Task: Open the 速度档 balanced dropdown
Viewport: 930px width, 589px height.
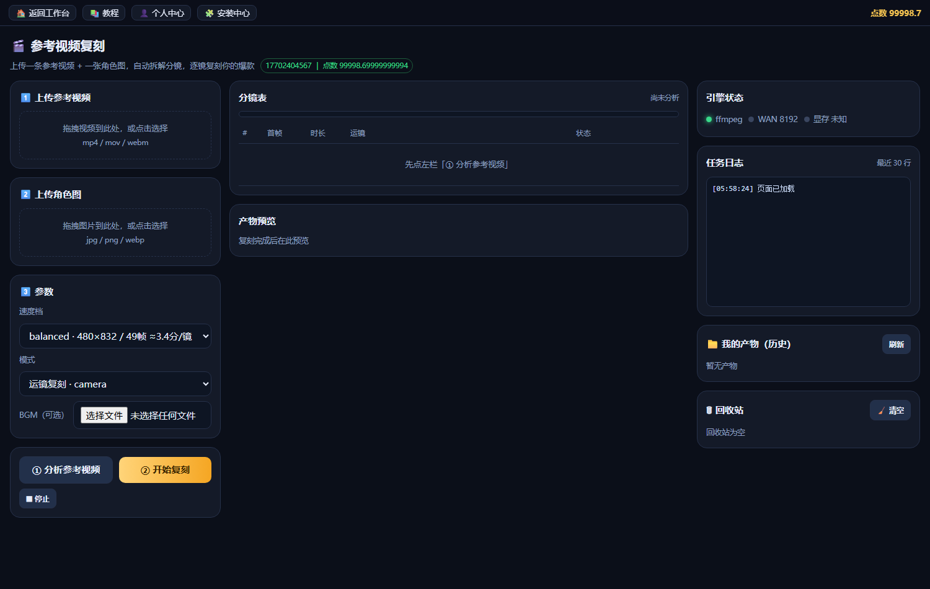Action: click(115, 336)
